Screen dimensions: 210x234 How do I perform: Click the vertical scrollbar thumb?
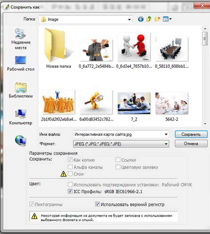point(205,38)
